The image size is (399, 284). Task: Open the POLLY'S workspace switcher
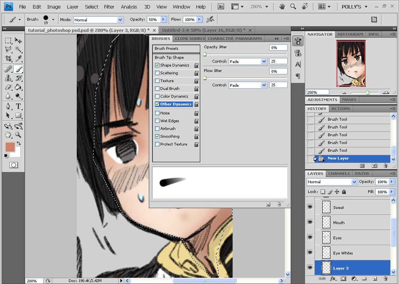coord(355,7)
